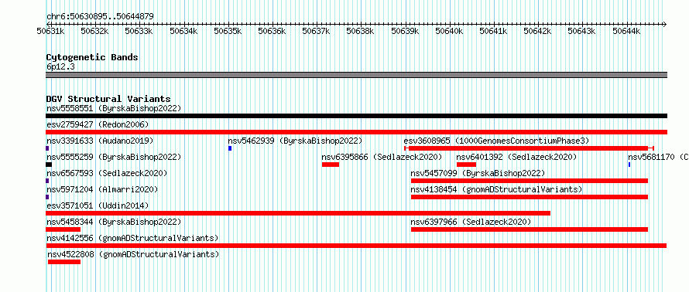Click the nsv5462939 blue variant marker

click(x=230, y=148)
